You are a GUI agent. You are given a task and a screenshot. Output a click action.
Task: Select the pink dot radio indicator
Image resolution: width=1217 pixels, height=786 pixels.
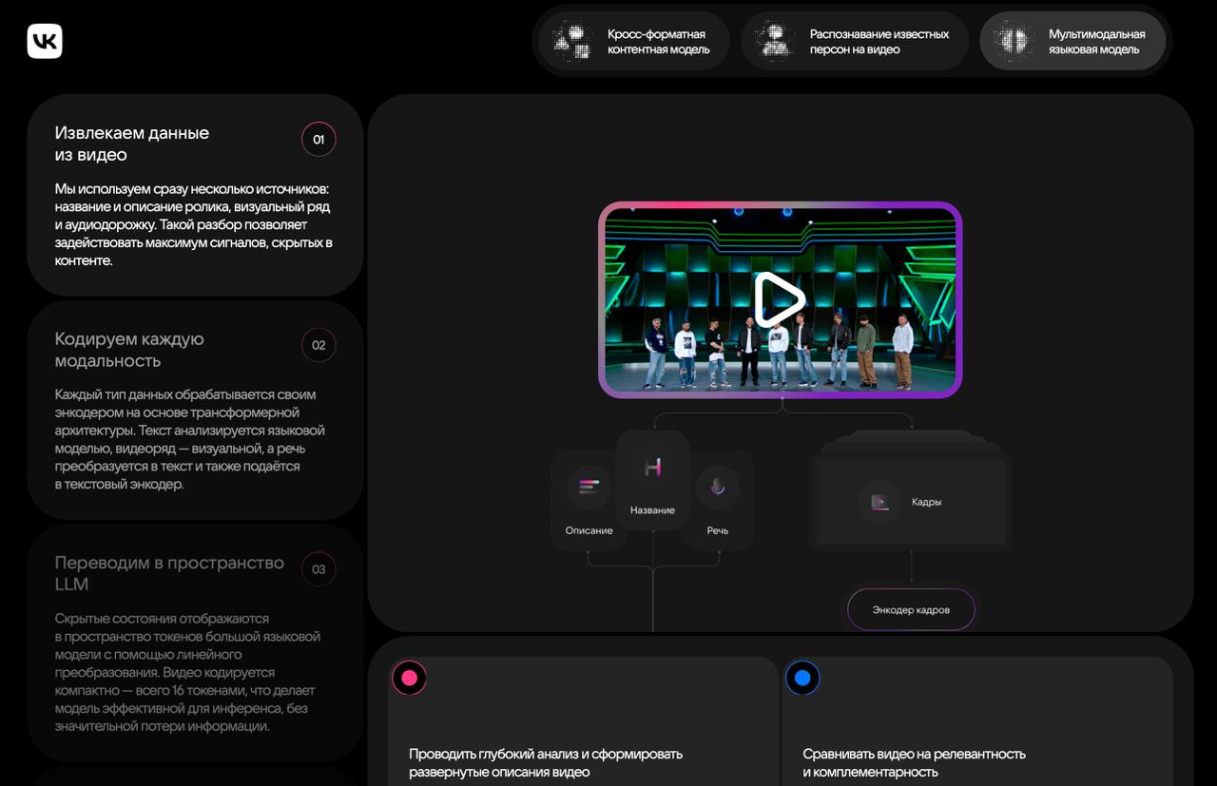(x=409, y=678)
